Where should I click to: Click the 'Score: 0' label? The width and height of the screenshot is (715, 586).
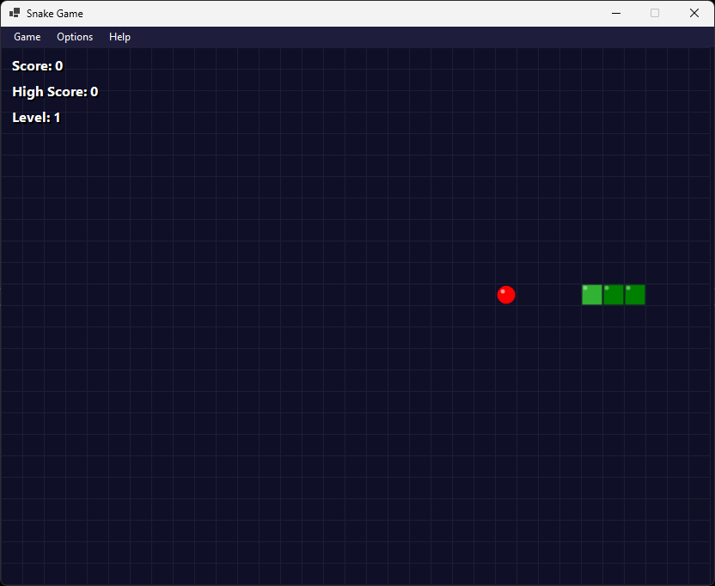tap(37, 66)
